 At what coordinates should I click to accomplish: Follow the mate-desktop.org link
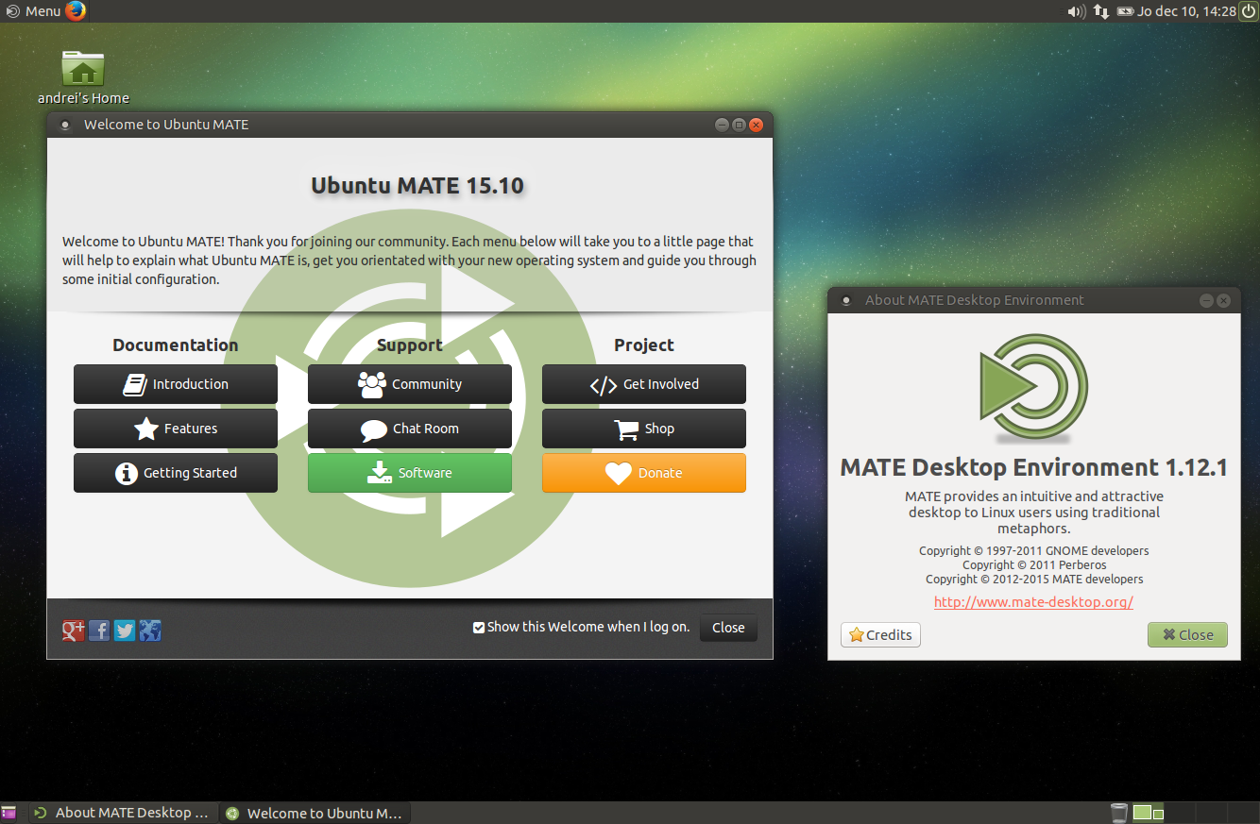[1033, 602]
